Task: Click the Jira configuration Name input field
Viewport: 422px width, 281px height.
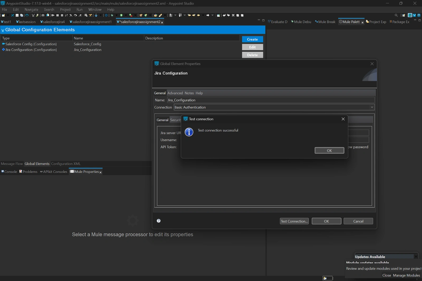Action: (x=270, y=100)
